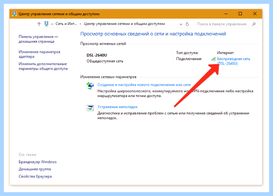
Task: Maximize the Network Center window
Action: tap(240, 14)
